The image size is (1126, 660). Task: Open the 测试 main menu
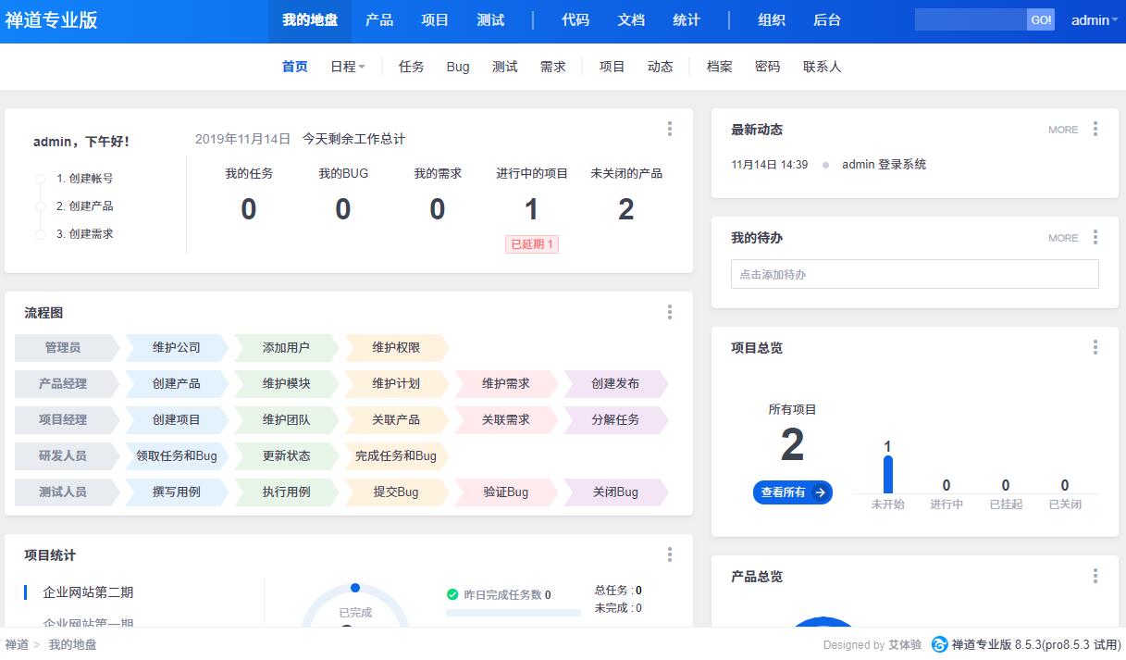490,20
